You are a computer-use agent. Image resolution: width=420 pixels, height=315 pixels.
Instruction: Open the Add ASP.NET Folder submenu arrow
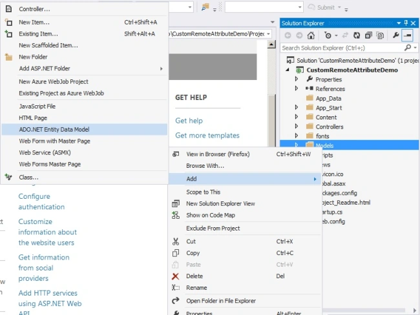pos(162,68)
